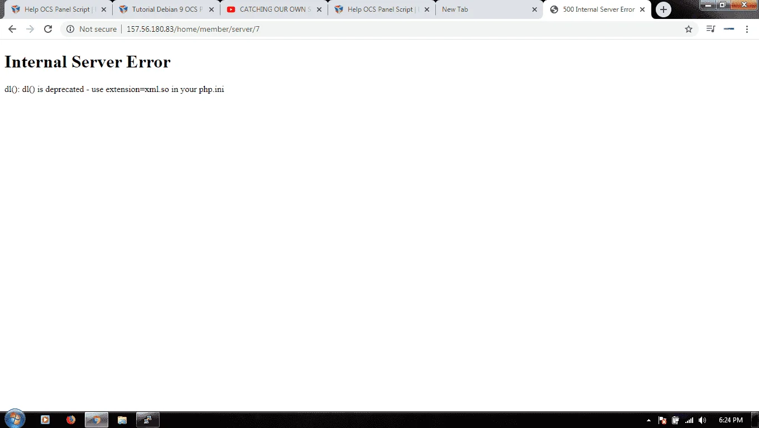The image size is (759, 428).
Task: Click the 6:24 PM clock
Action: click(x=731, y=420)
